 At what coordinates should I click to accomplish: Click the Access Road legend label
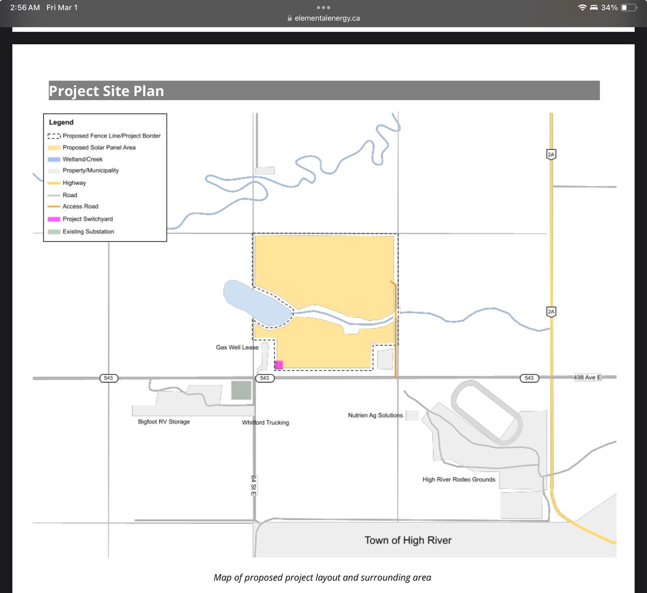coord(80,206)
